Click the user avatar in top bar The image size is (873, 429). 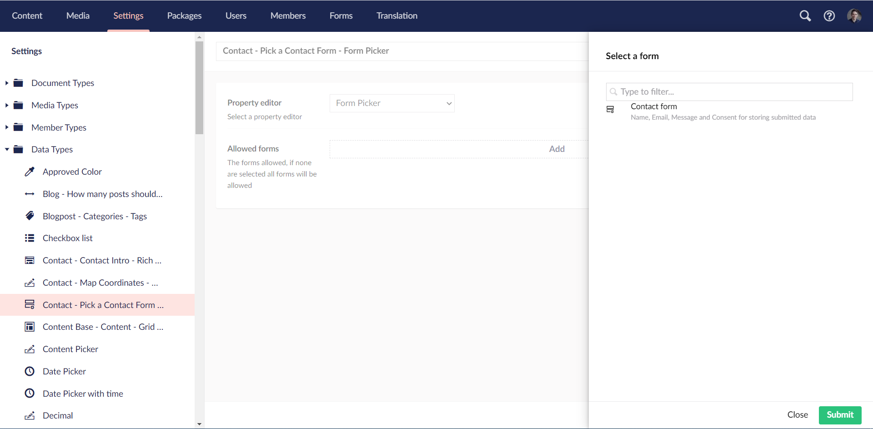coord(855,15)
